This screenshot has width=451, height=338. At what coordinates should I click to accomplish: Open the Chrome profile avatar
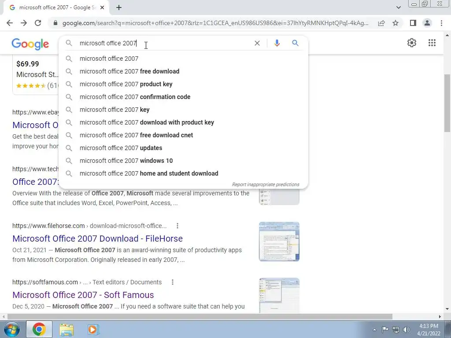pos(427,23)
